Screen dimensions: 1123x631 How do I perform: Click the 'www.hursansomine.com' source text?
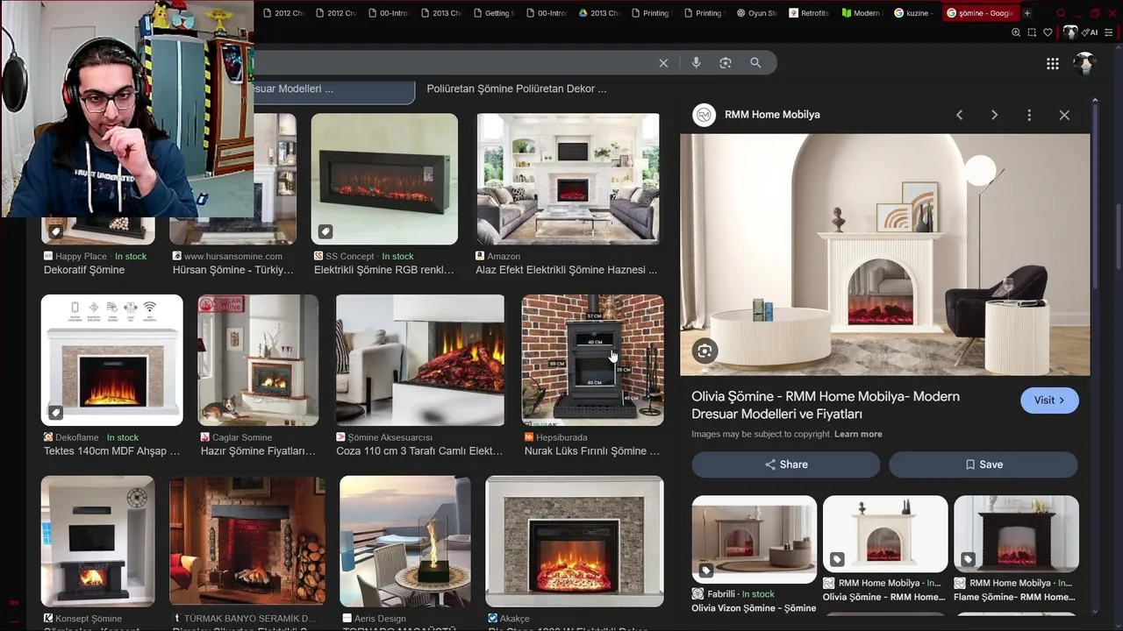point(233,257)
